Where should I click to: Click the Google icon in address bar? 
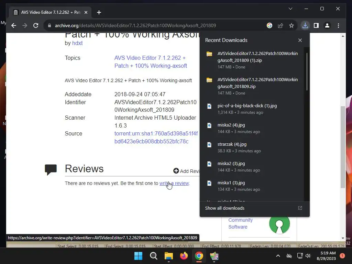[269, 25]
